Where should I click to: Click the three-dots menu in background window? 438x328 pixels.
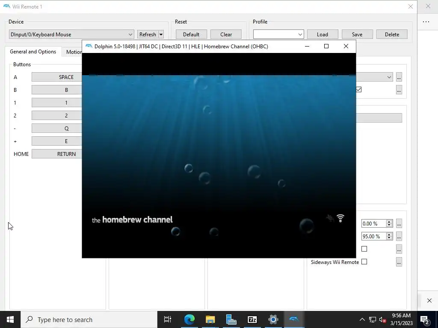point(426,22)
